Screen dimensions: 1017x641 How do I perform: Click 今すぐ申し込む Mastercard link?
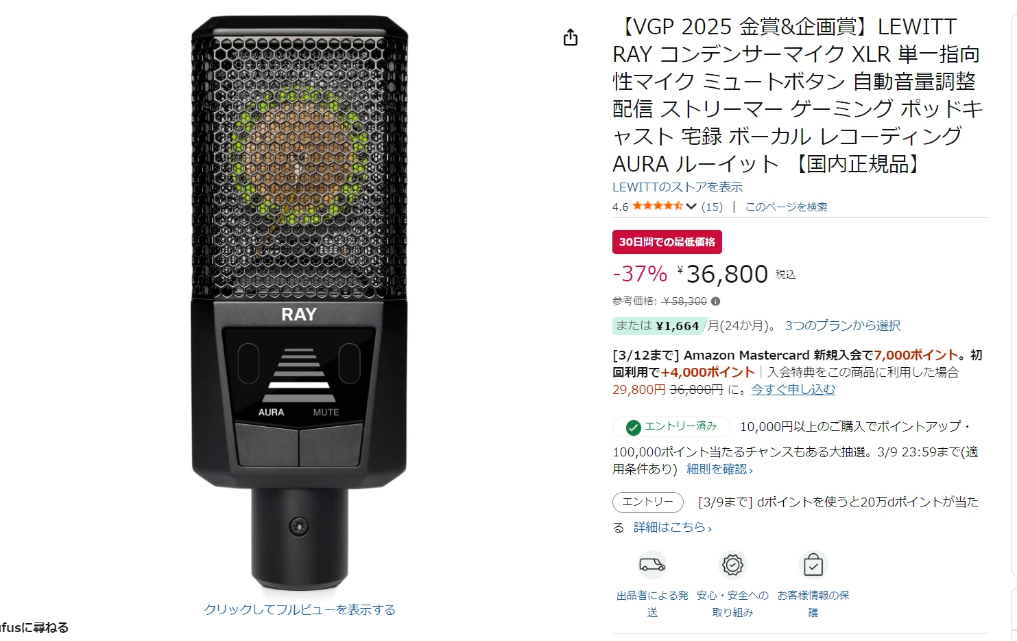click(x=793, y=389)
